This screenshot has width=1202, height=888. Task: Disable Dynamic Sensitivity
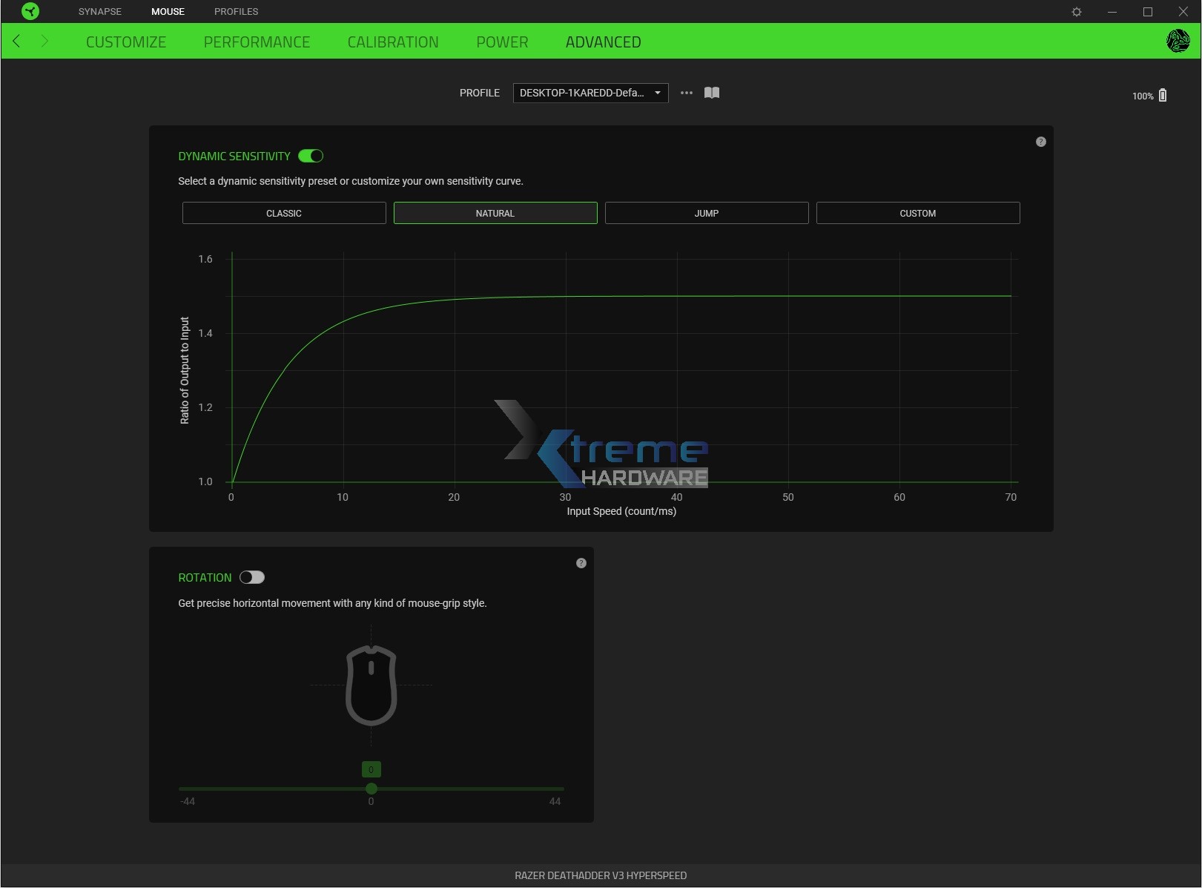311,156
